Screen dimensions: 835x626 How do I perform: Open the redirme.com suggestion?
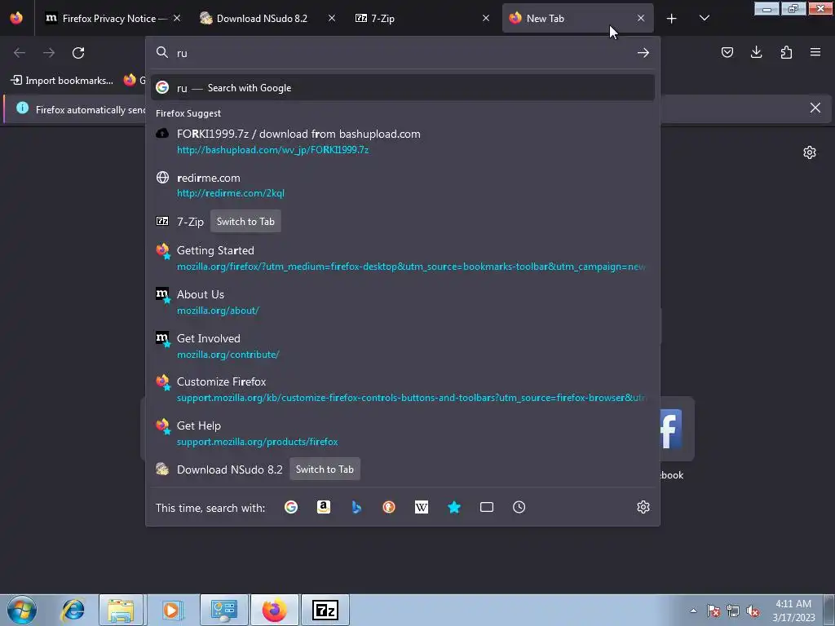point(403,185)
